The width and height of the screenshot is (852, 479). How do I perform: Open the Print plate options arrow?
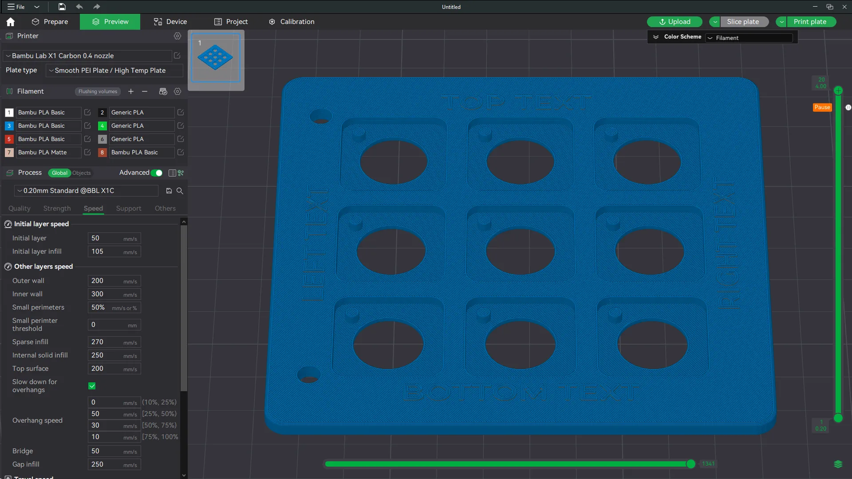[x=781, y=22]
